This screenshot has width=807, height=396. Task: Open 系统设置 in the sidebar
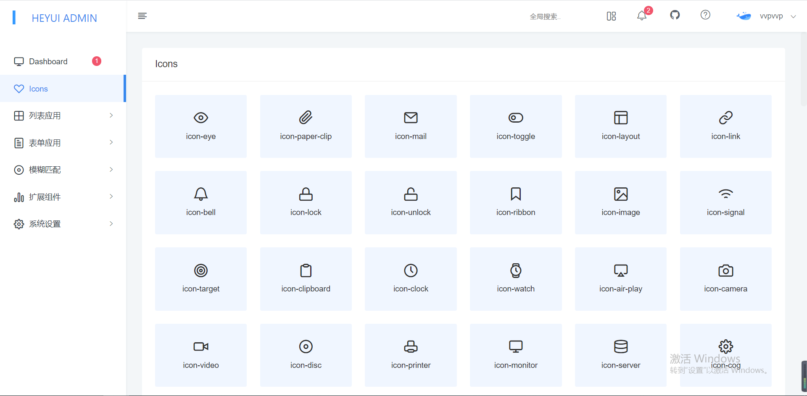tap(63, 224)
